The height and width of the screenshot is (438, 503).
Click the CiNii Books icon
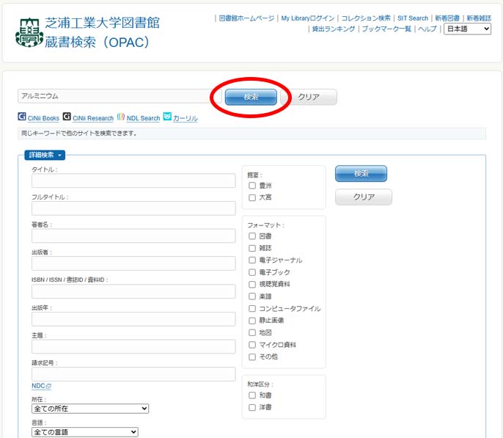click(22, 117)
